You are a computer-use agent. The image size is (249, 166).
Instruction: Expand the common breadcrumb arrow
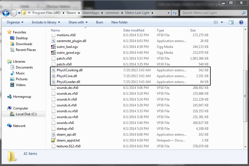(x=122, y=13)
